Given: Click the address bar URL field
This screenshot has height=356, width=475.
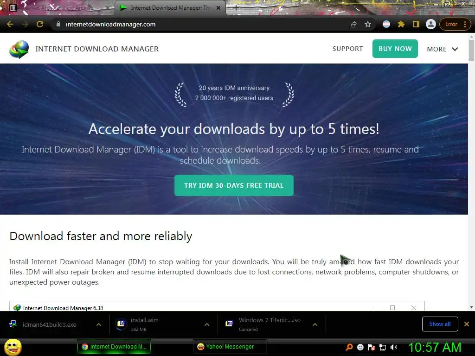Looking at the screenshot, I should click(x=200, y=24).
